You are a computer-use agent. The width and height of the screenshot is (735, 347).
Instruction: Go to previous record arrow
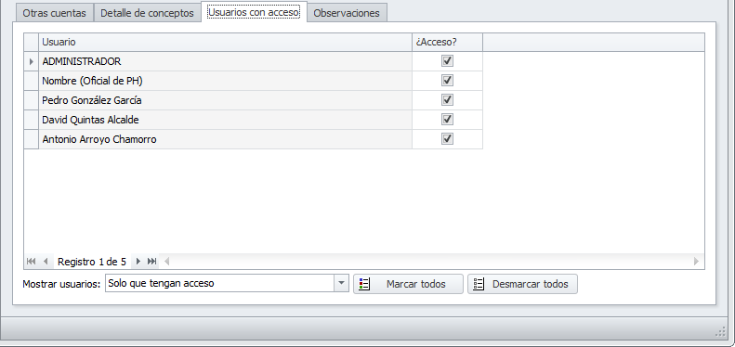click(46, 262)
